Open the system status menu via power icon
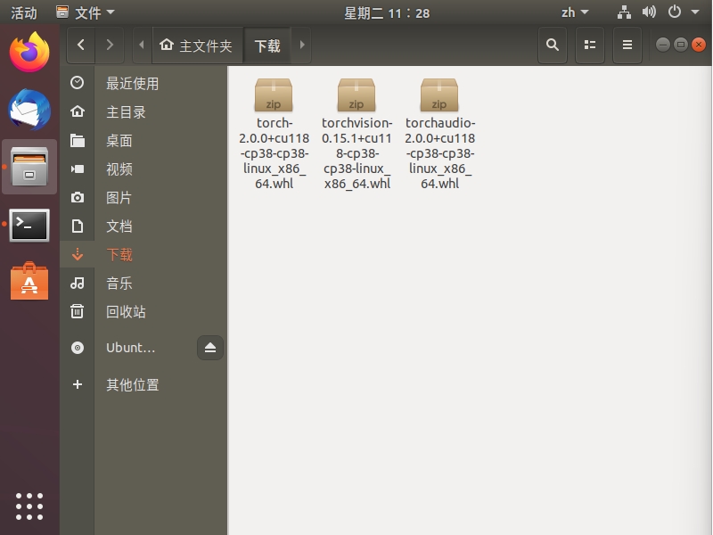The width and height of the screenshot is (713, 535). (x=675, y=12)
